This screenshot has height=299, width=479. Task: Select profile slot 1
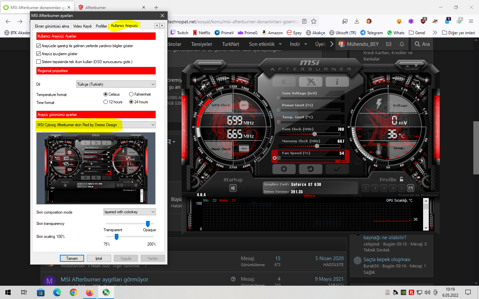pos(366,188)
